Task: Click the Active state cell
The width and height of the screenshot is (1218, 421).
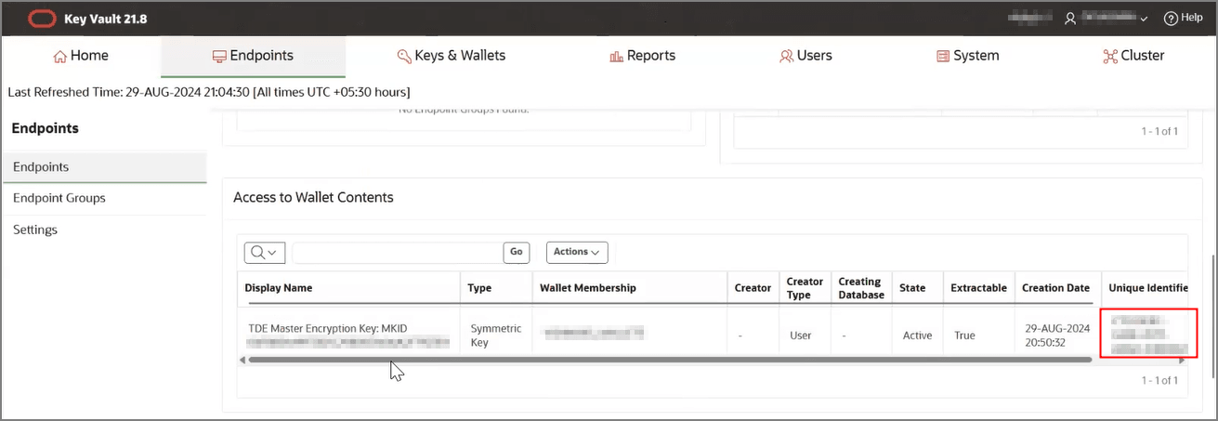Action: tap(917, 335)
